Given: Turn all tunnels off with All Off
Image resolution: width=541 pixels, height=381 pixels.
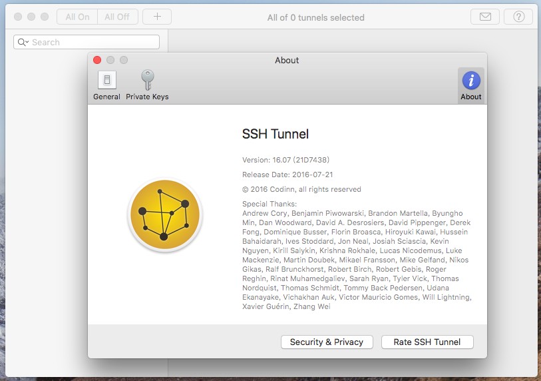Looking at the screenshot, I should coord(117,17).
